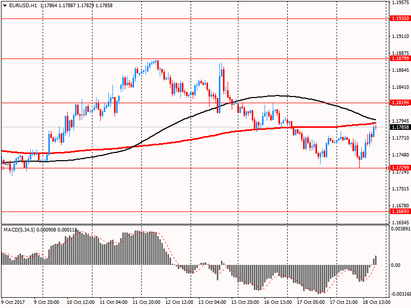Click the 11 Oct 04:00 time label
The width and height of the screenshot is (411, 308).
114,302
